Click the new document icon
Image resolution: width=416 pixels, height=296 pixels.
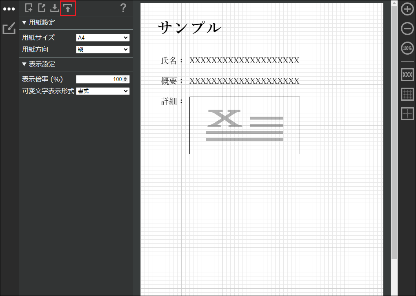pyautogui.click(x=29, y=8)
